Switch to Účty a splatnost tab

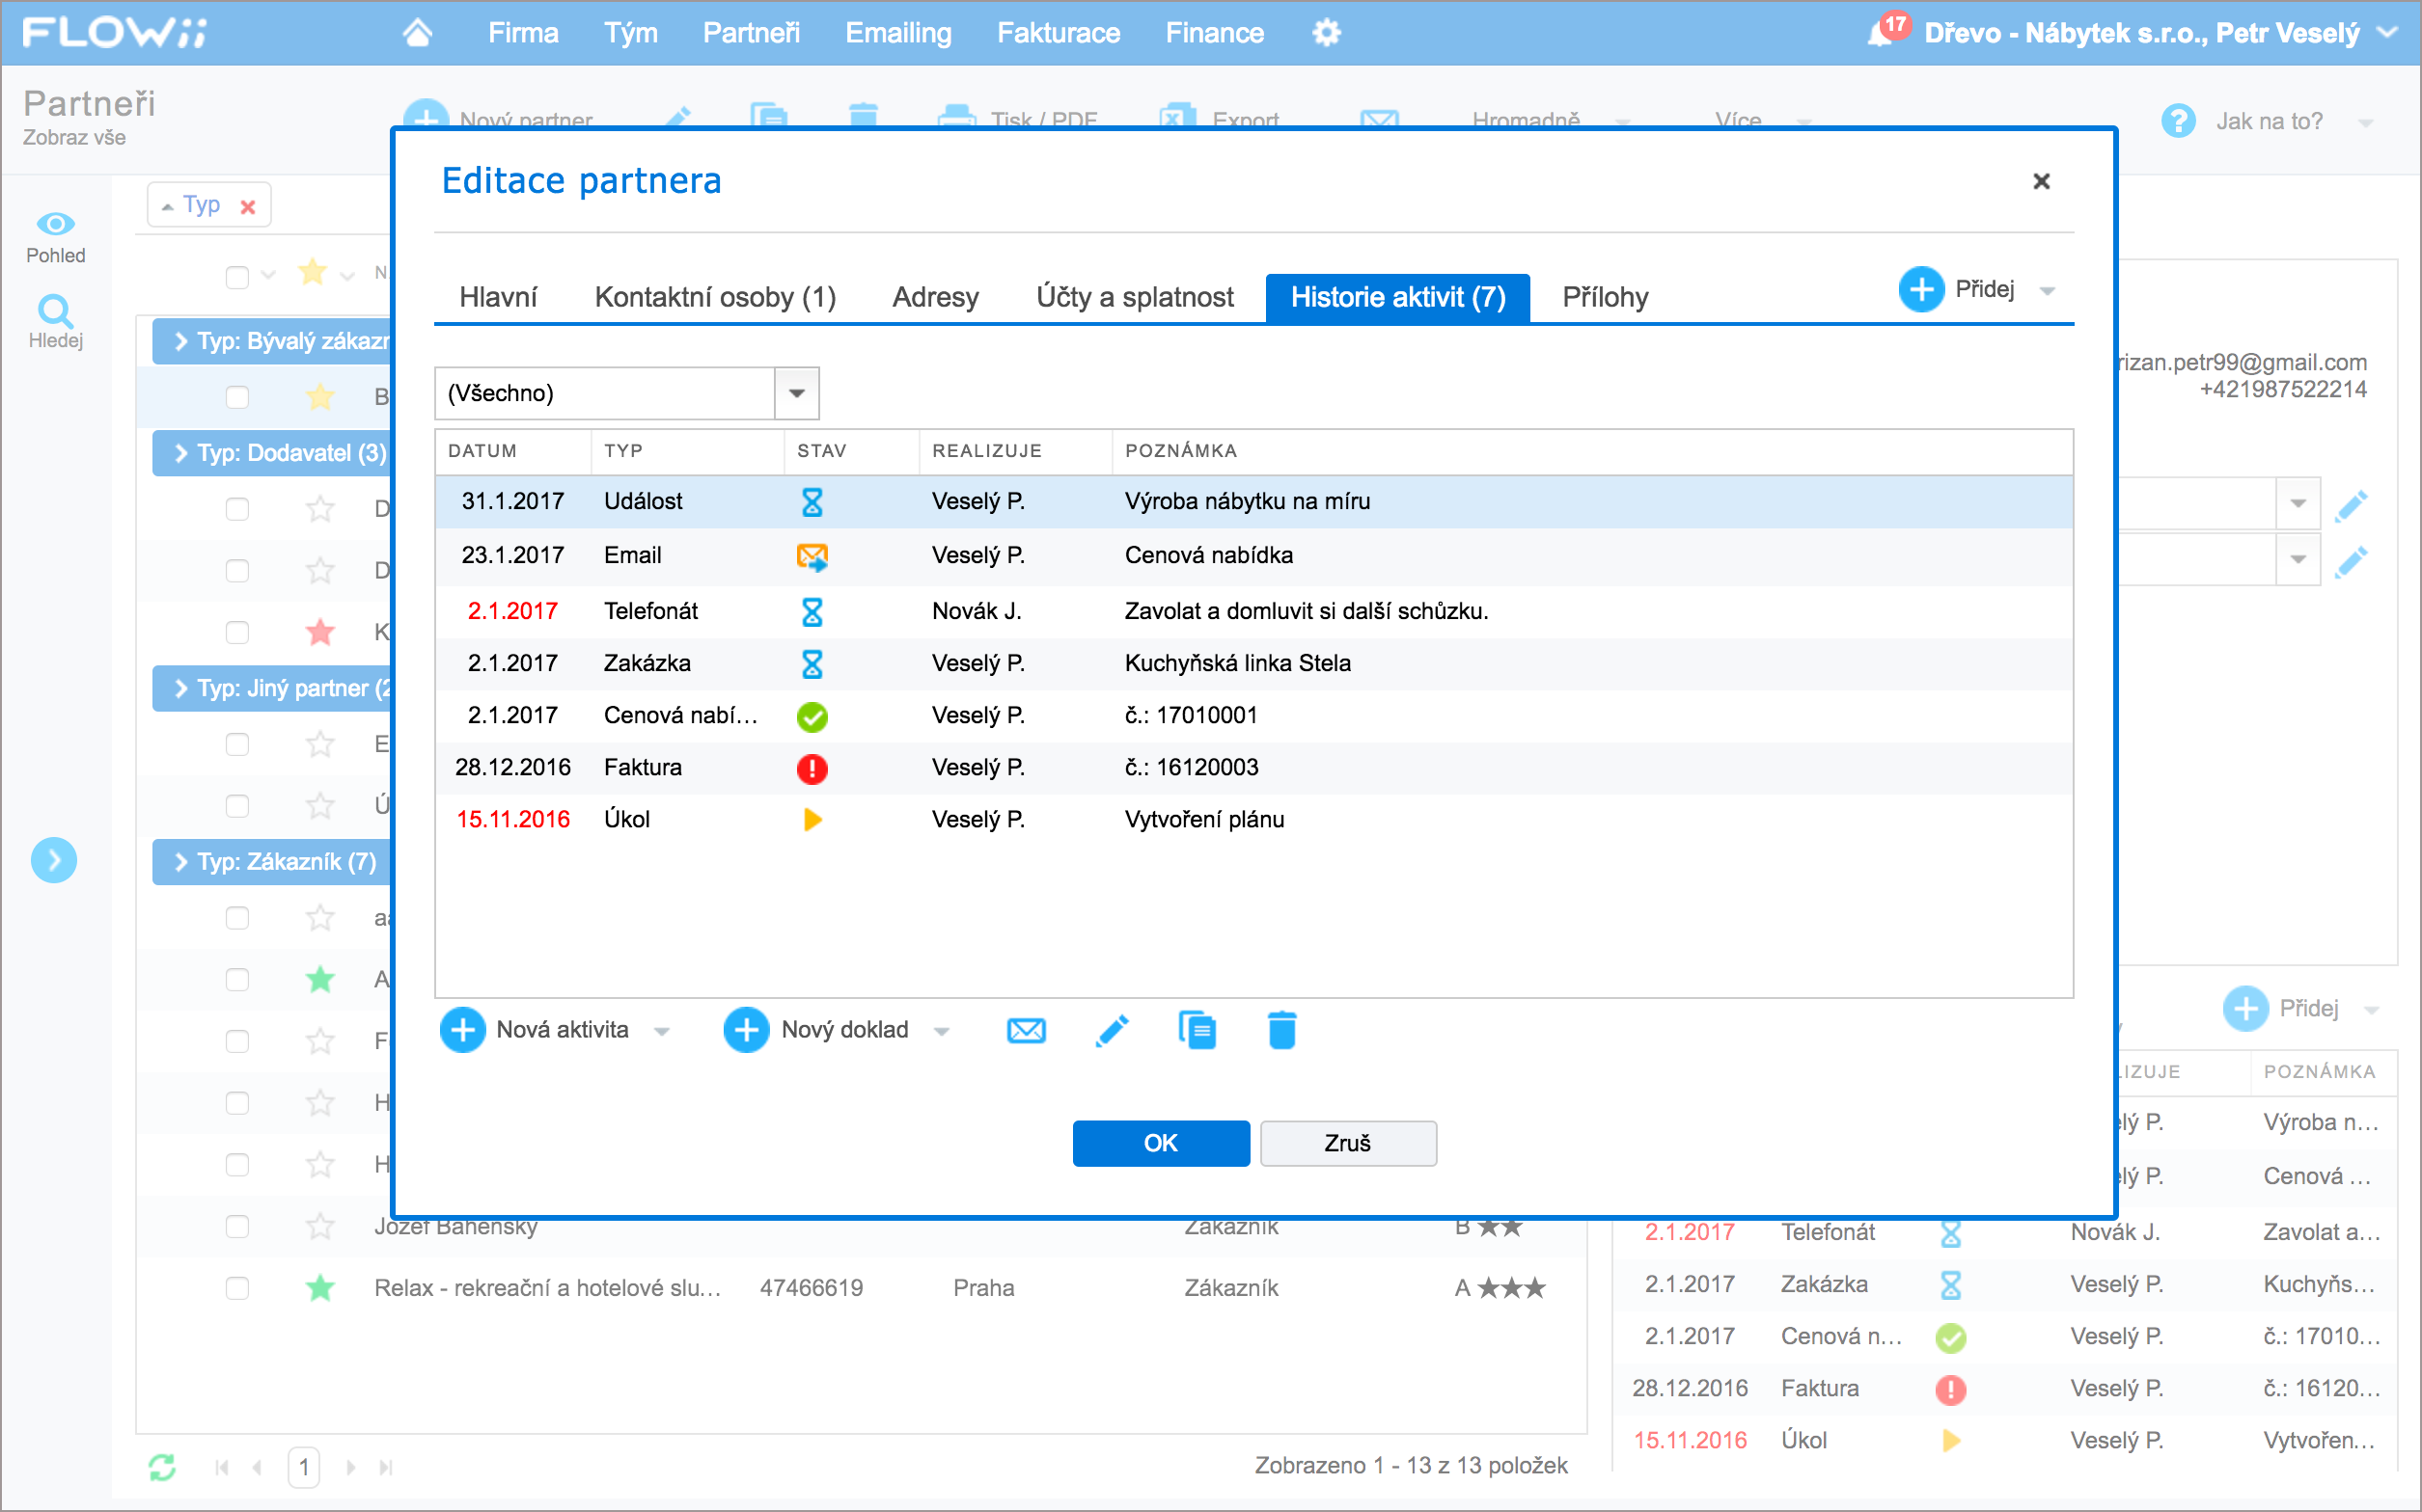(x=1135, y=297)
